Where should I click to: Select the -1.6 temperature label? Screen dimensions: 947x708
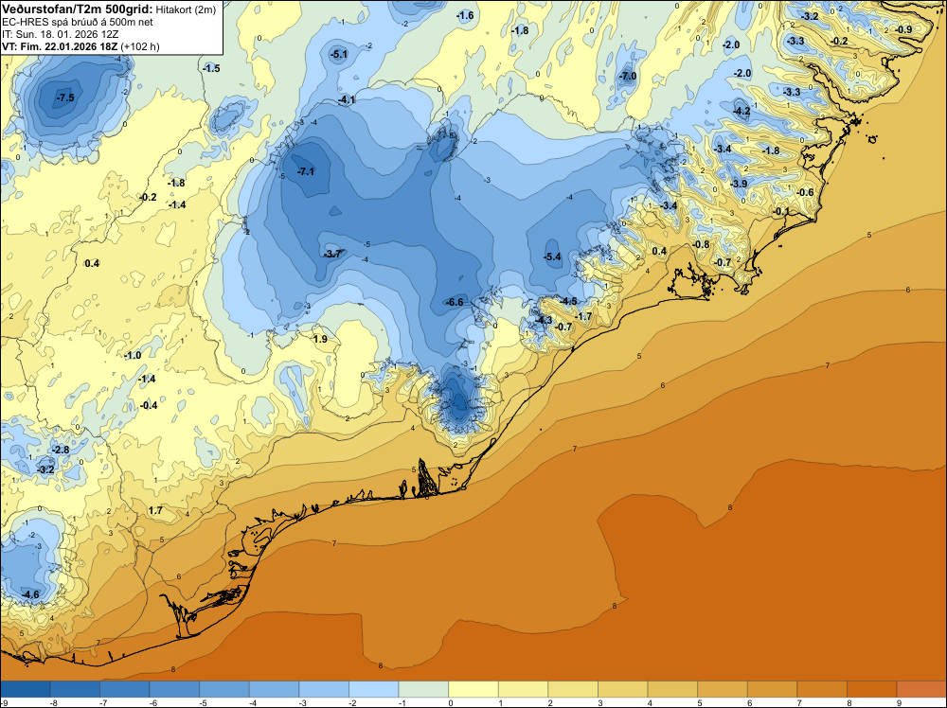tap(465, 16)
